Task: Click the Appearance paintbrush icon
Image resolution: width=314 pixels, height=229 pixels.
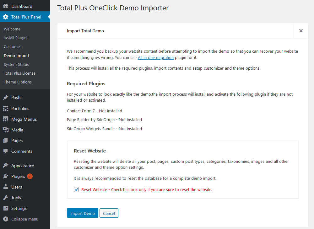Action: pyautogui.click(x=6, y=166)
